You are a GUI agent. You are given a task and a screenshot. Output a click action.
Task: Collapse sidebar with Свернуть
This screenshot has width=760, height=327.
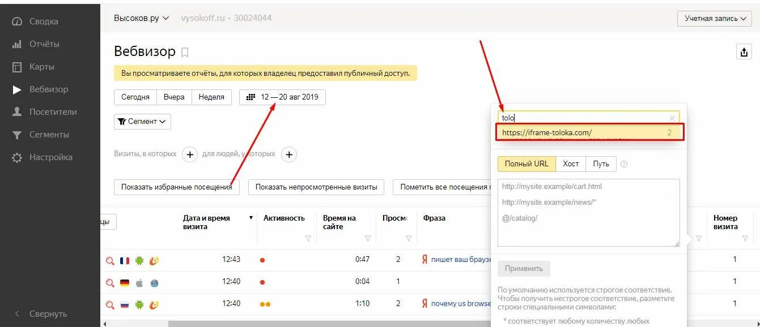coord(48,313)
